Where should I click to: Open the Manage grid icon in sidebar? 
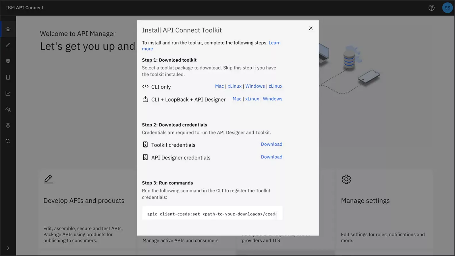[8, 61]
